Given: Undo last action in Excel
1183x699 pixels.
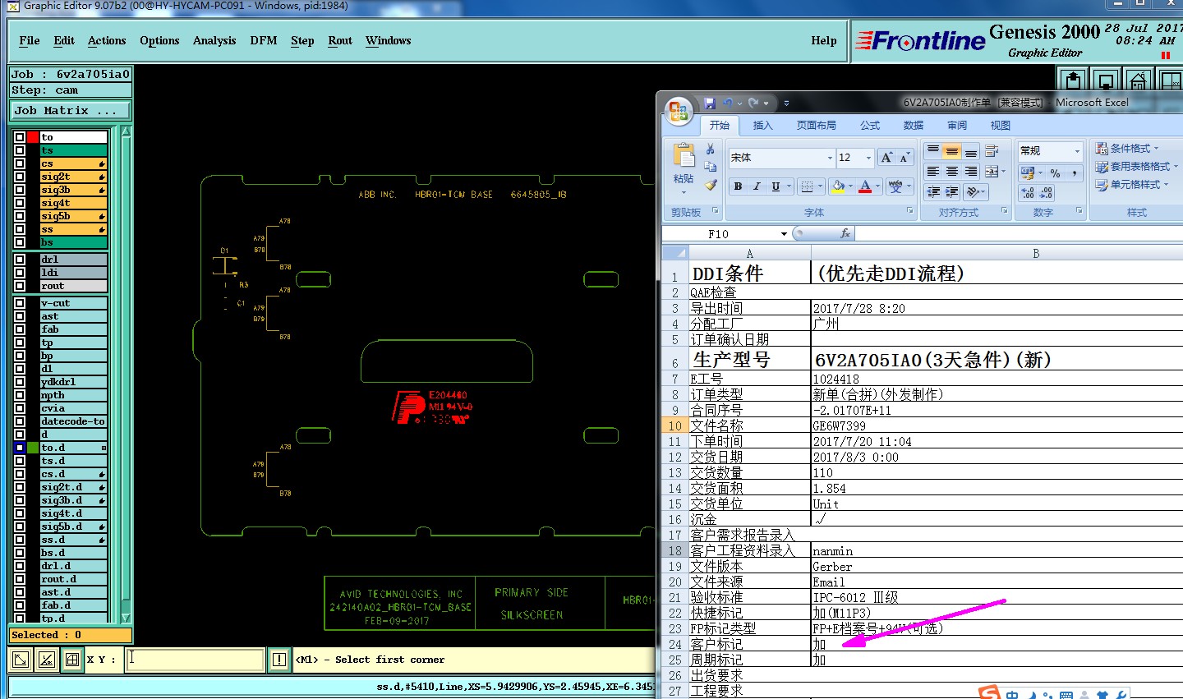Looking at the screenshot, I should (x=727, y=103).
